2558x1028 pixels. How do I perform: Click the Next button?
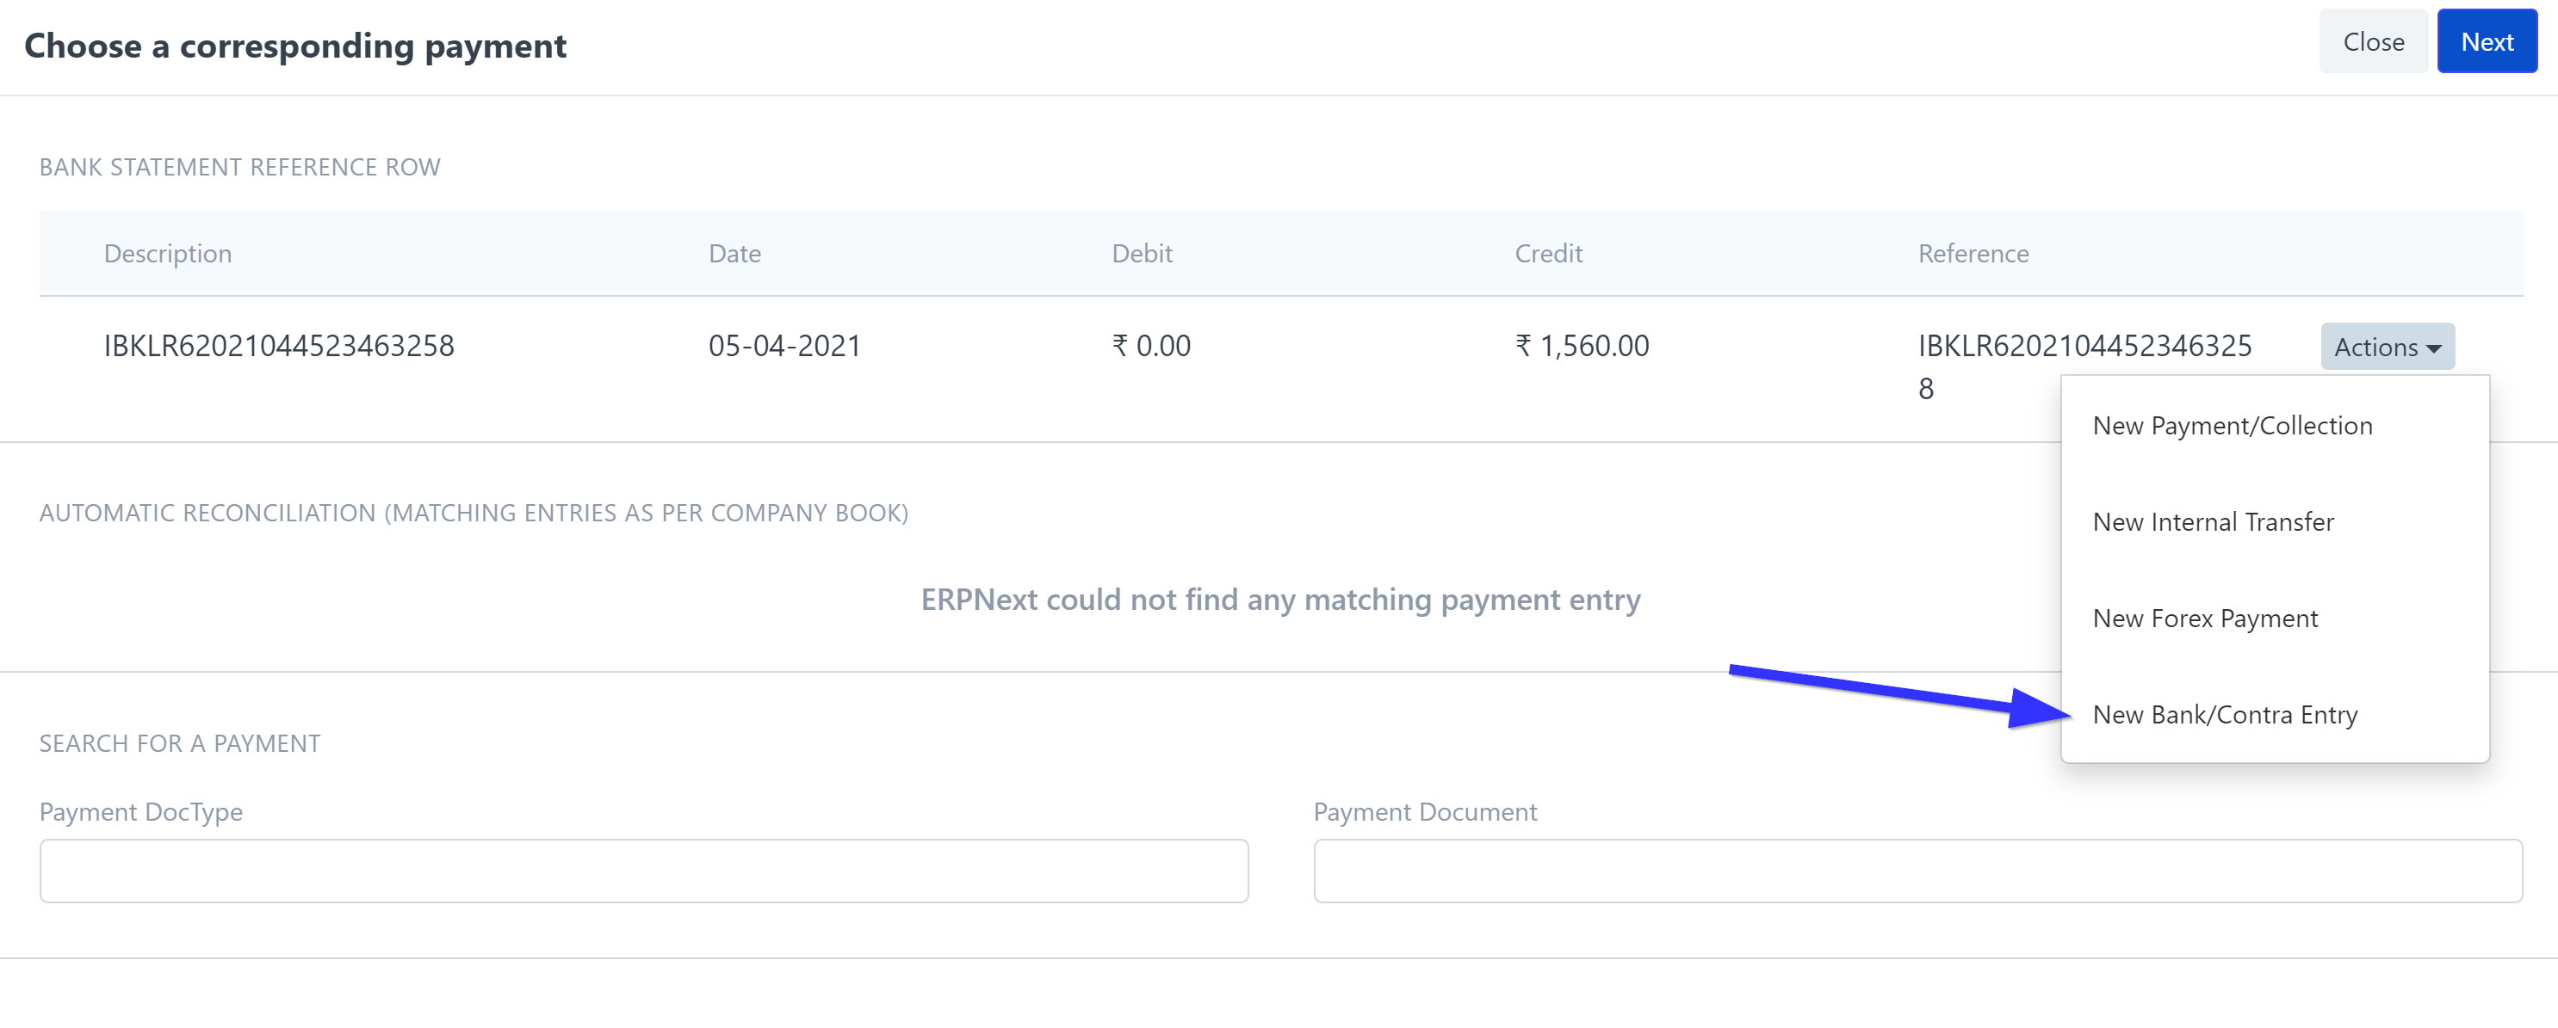(x=2487, y=41)
